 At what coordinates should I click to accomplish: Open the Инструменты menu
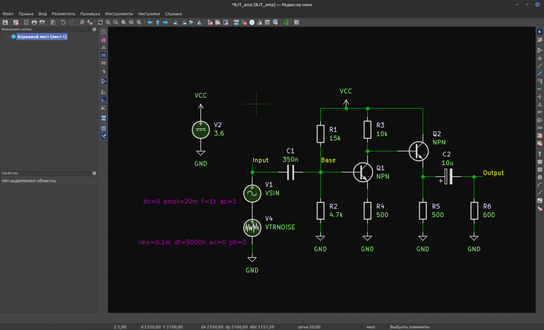(119, 14)
